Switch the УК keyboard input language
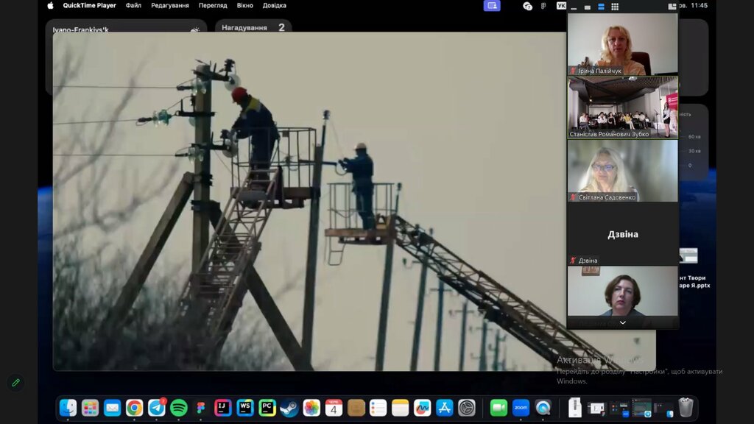The image size is (754, 424). (x=562, y=6)
